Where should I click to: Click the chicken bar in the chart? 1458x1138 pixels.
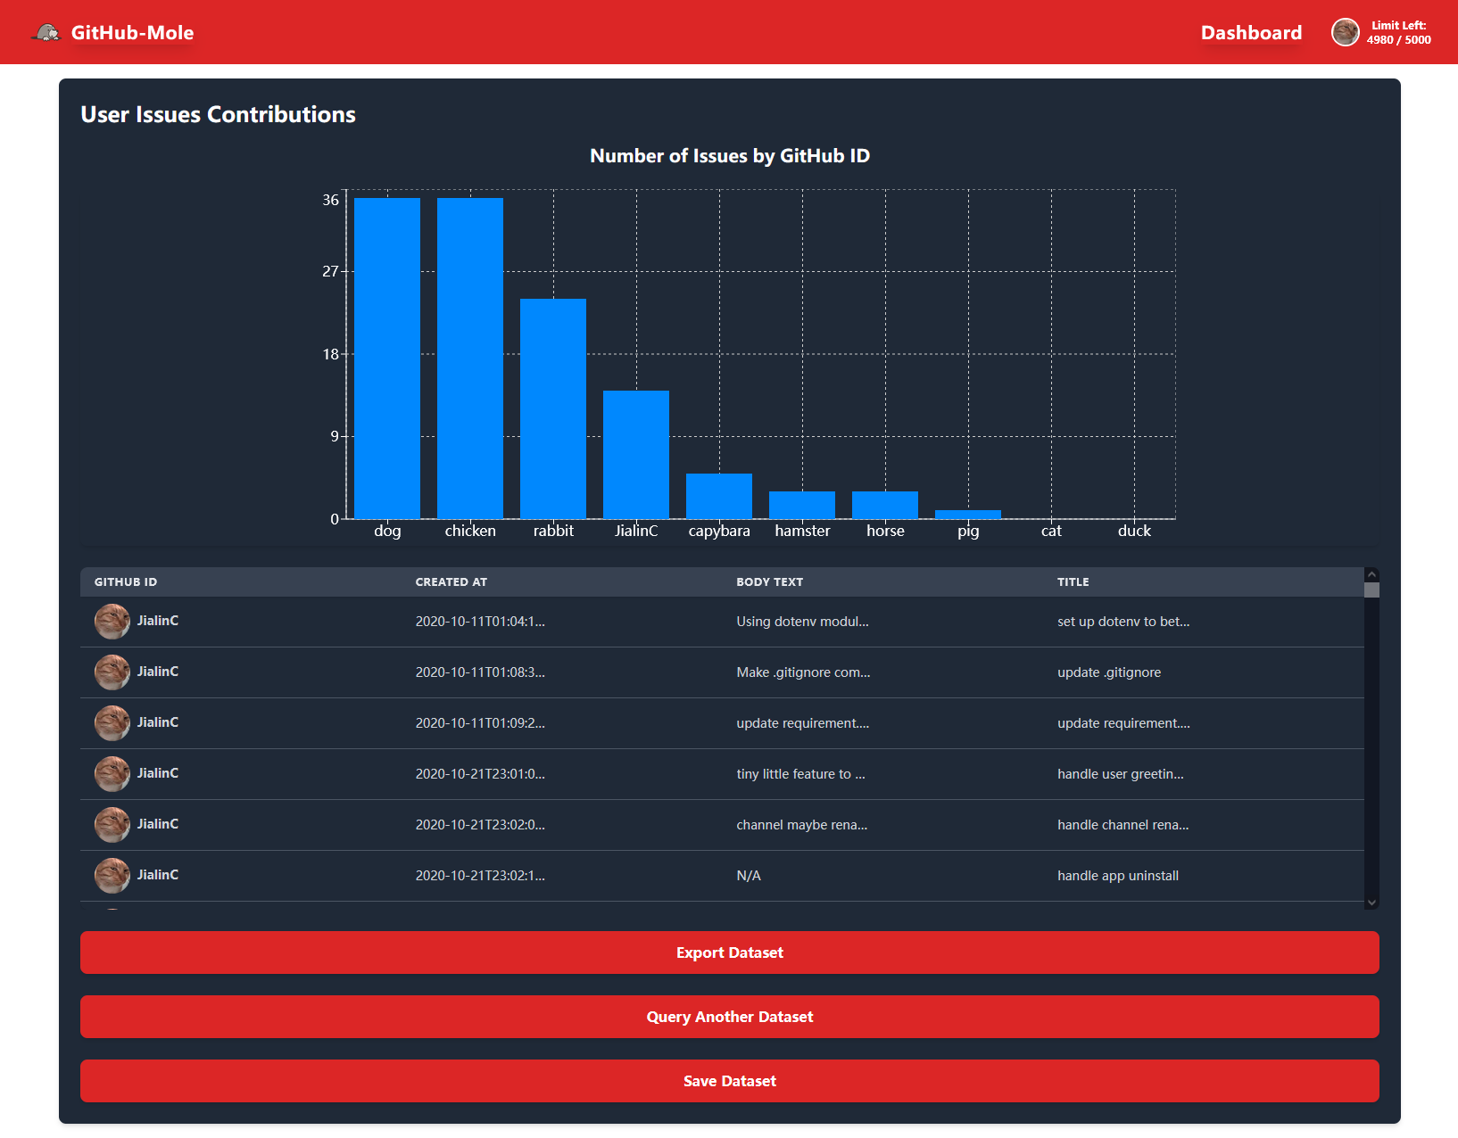470,358
